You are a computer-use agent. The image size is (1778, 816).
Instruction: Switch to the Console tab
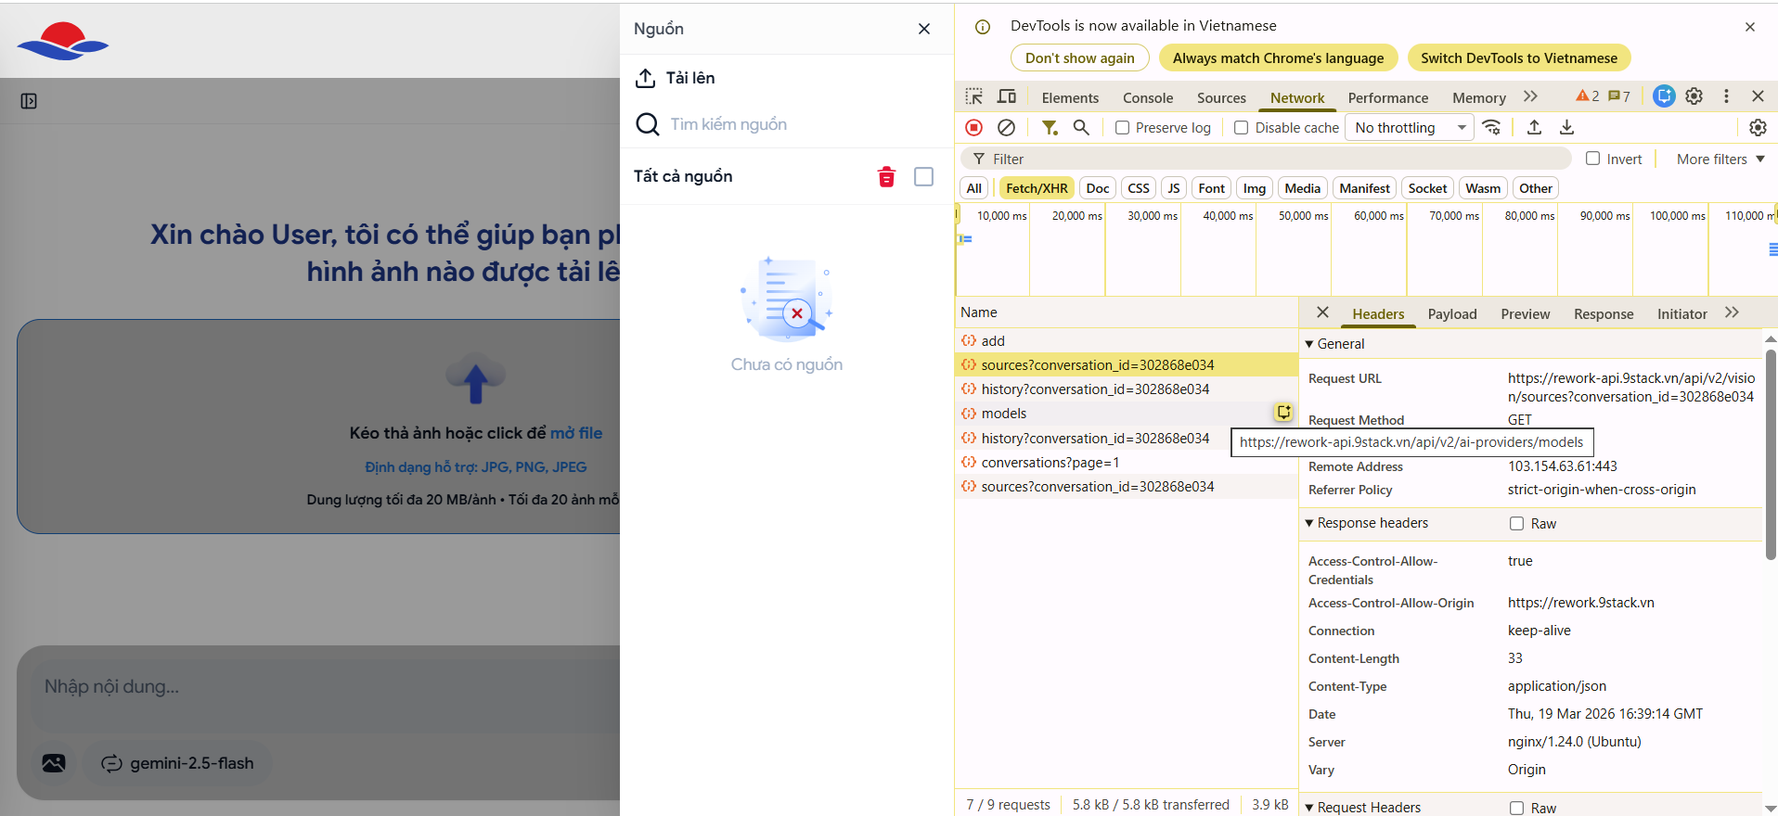click(1147, 98)
